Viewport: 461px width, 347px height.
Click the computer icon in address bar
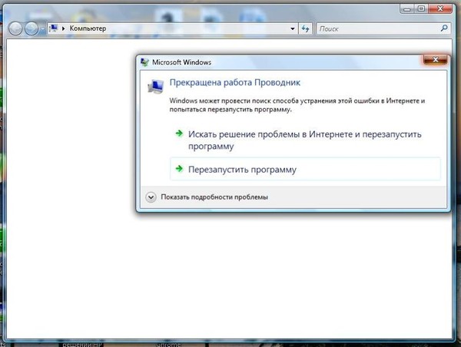(54, 28)
